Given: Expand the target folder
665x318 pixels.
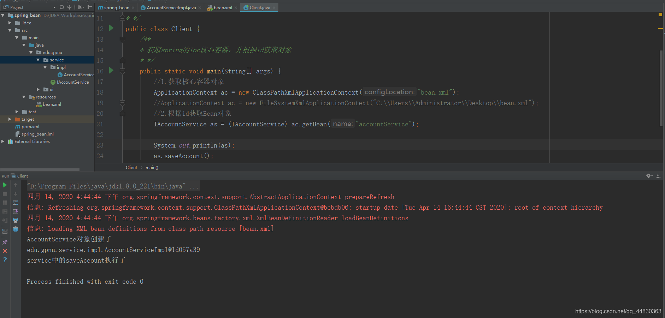Looking at the screenshot, I should point(10,119).
